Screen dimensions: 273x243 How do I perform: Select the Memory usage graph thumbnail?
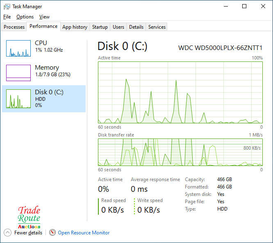18,73
